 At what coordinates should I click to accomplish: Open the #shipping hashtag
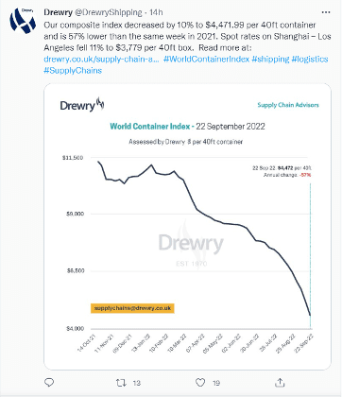tap(270, 59)
